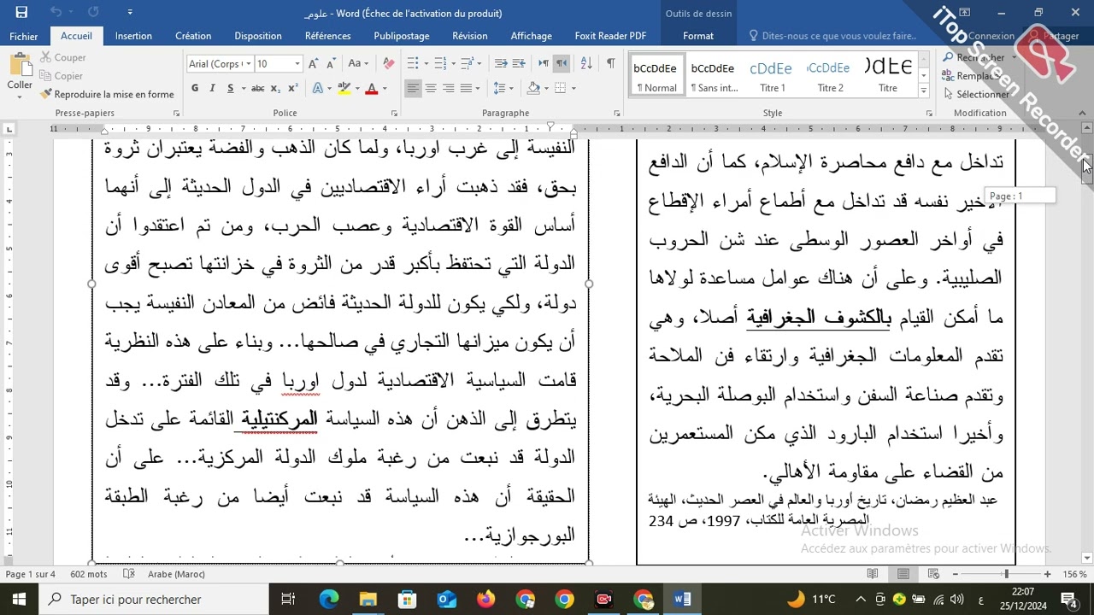Zoom in with plus button
Image resolution: width=1094 pixels, height=615 pixels.
[1047, 574]
